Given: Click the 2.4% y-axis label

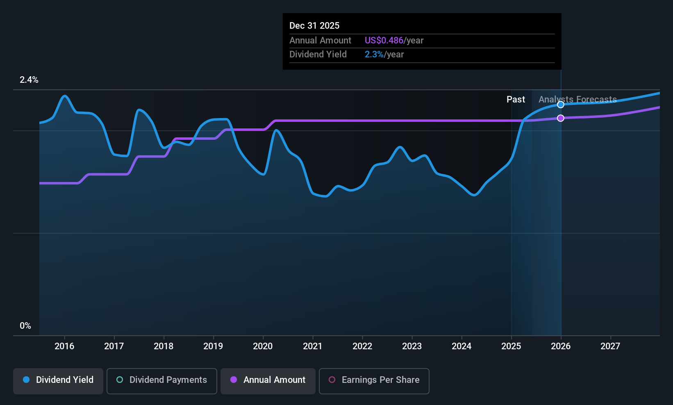Looking at the screenshot, I should [29, 80].
